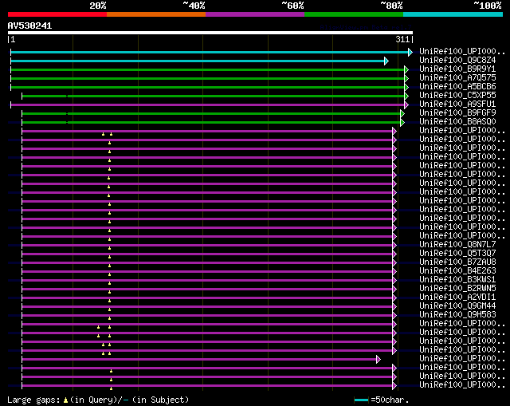Open the UniRef100_B7ZAU8 hit link
This screenshot has height=406, width=510.
tap(457, 262)
